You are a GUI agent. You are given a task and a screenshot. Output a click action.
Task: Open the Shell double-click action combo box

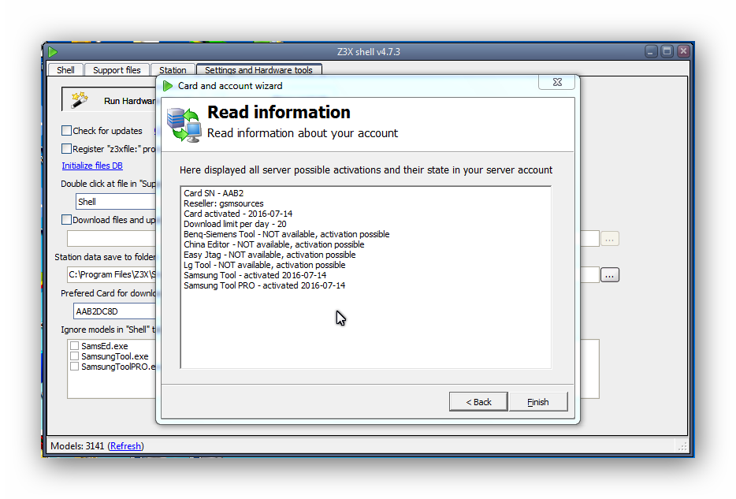pos(116,202)
